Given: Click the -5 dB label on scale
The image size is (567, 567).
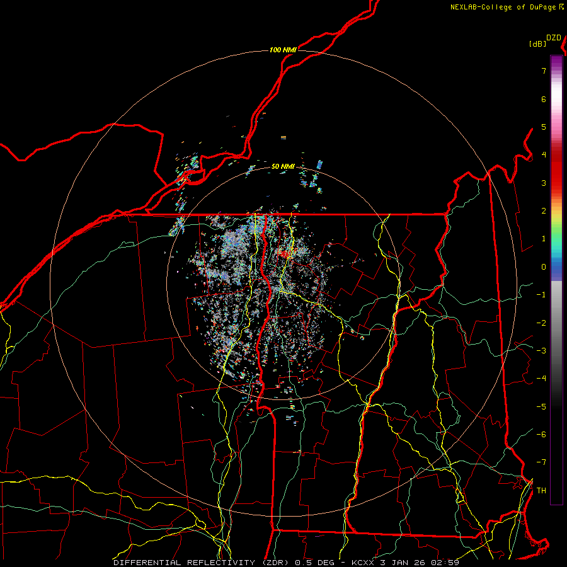Looking at the screenshot, I should coord(541,407).
